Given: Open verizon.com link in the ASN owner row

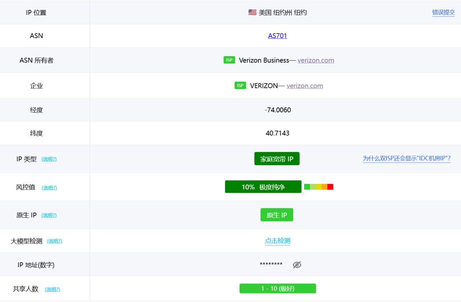Looking at the screenshot, I should pos(316,60).
